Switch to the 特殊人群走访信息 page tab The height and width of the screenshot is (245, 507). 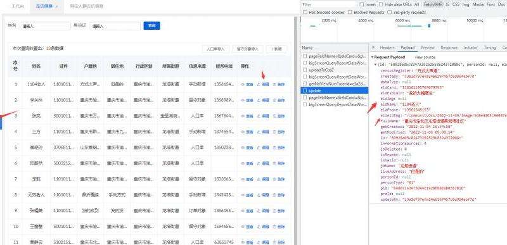[87, 6]
